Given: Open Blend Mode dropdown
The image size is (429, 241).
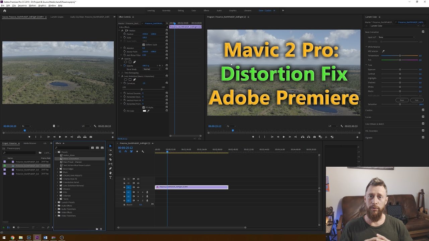Looking at the screenshot, I should (x=152, y=69).
